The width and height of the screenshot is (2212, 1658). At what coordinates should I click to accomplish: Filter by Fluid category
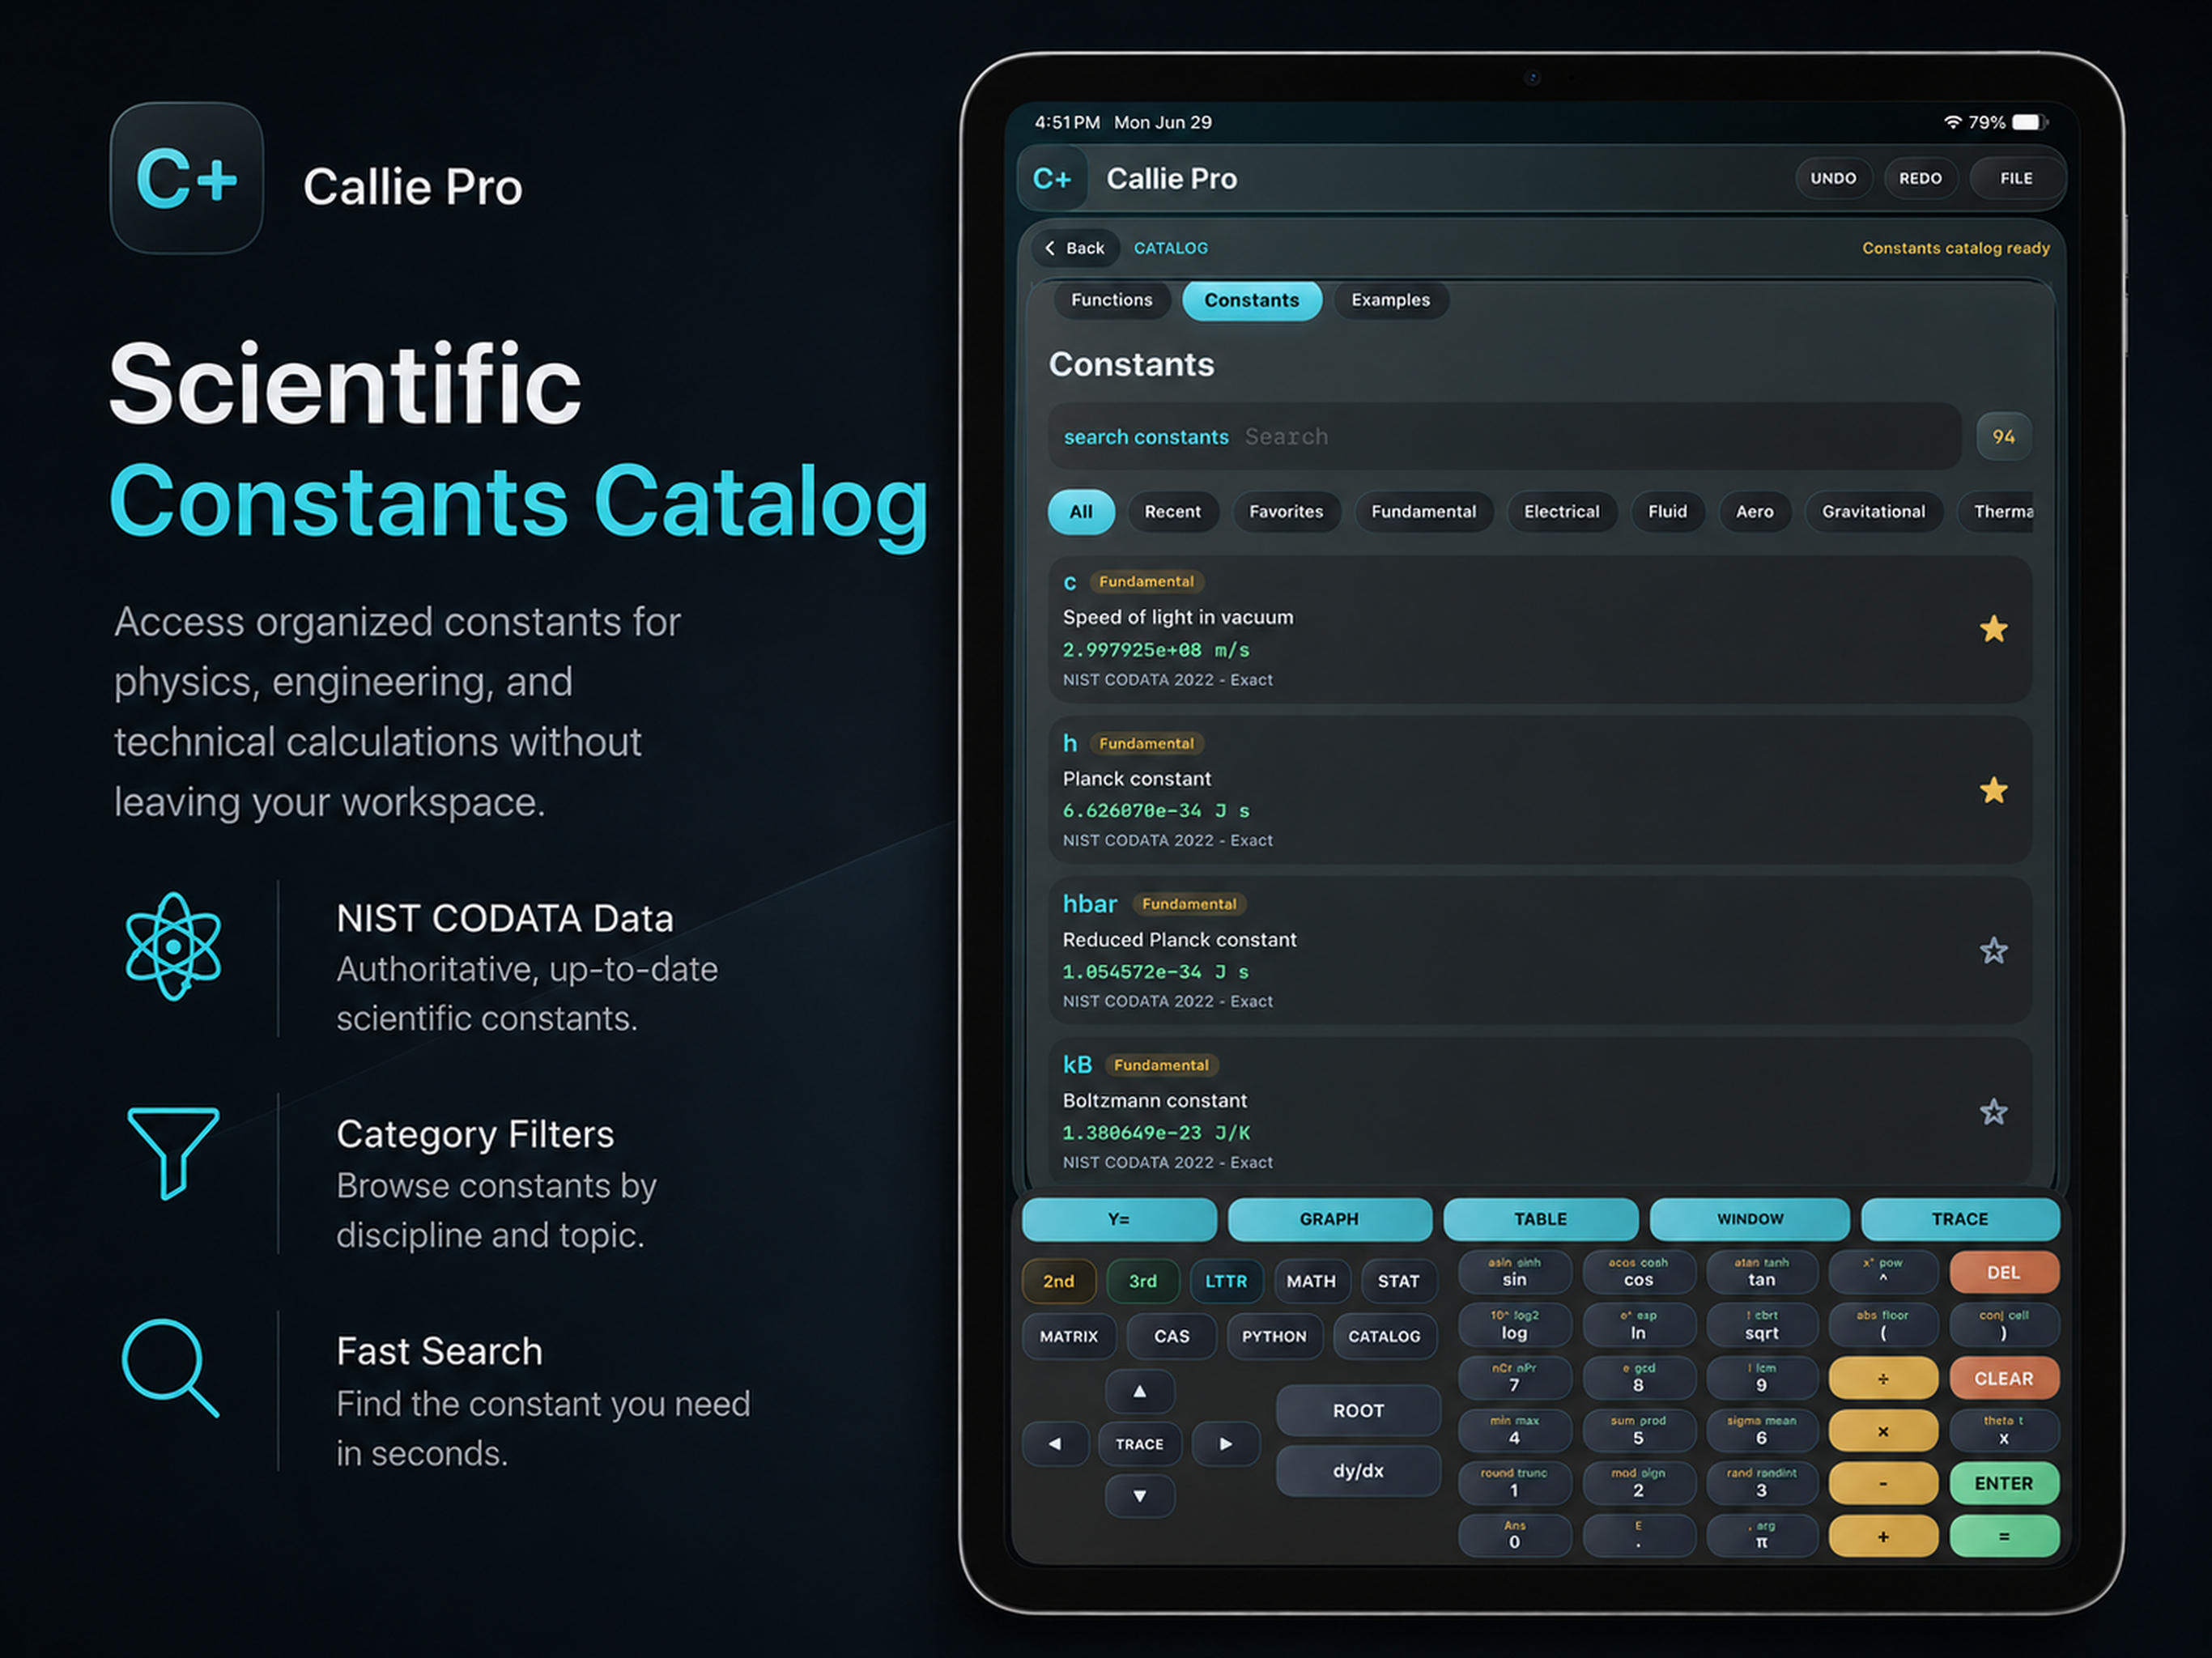(1667, 512)
